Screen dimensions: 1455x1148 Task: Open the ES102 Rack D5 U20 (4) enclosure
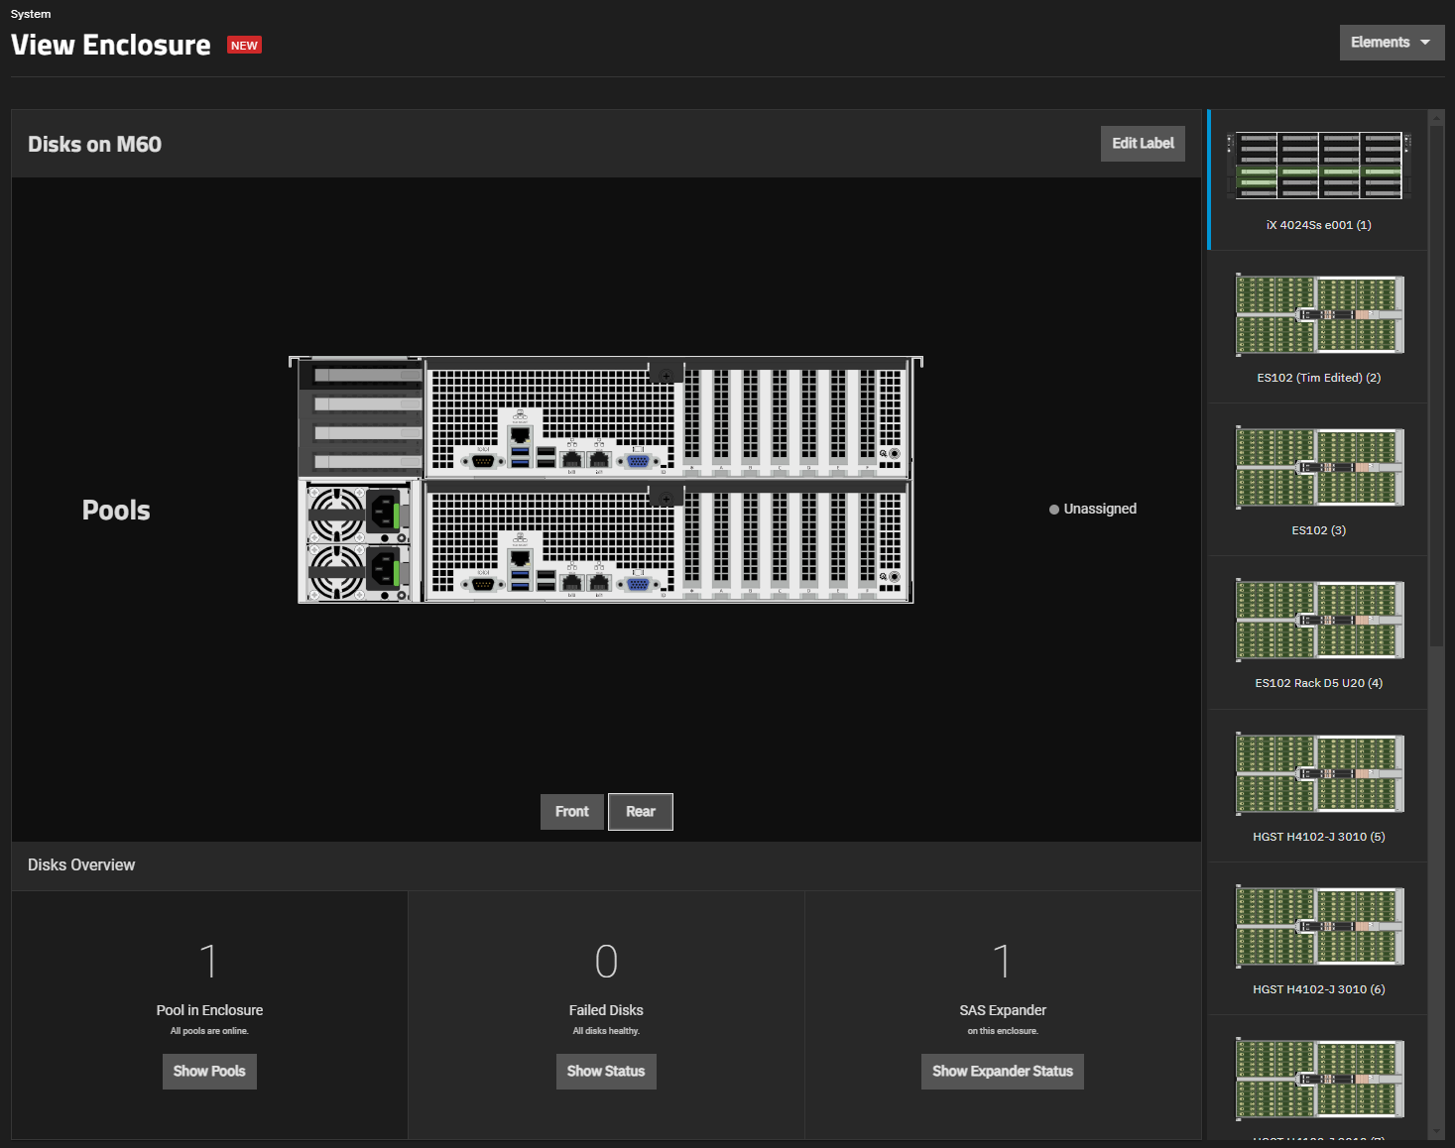[1318, 621]
